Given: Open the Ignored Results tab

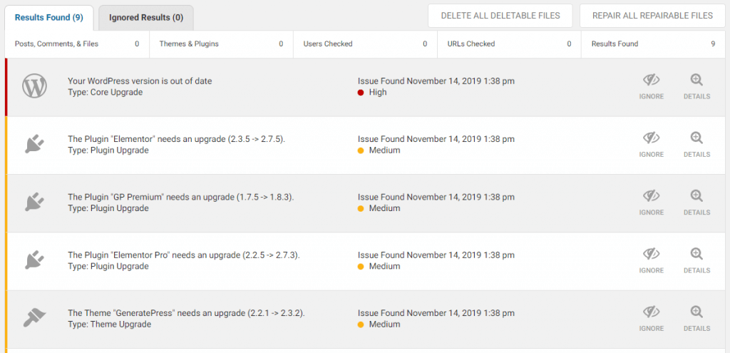Looking at the screenshot, I should coord(146,18).
